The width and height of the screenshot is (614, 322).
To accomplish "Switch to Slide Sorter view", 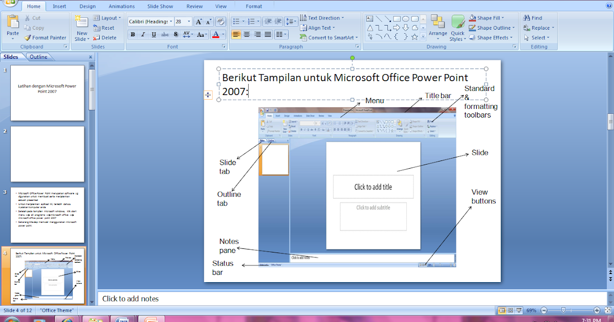I will click(x=511, y=310).
